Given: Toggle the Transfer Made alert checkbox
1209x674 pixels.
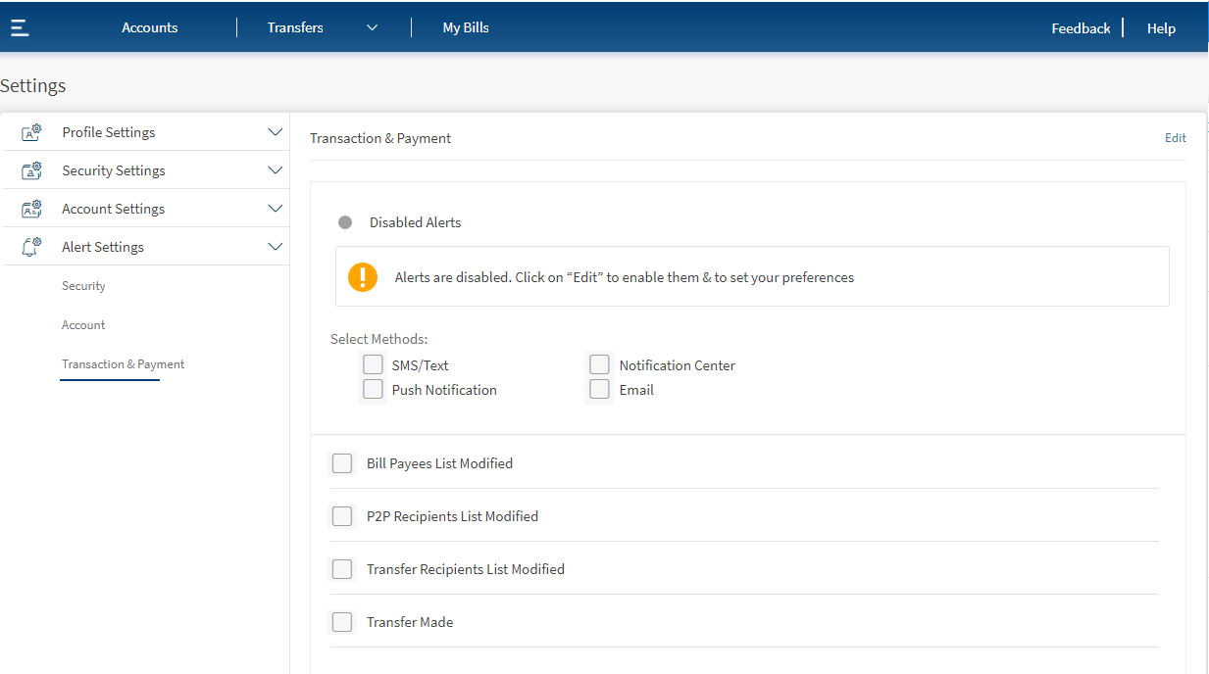Looking at the screenshot, I should click(x=342, y=622).
